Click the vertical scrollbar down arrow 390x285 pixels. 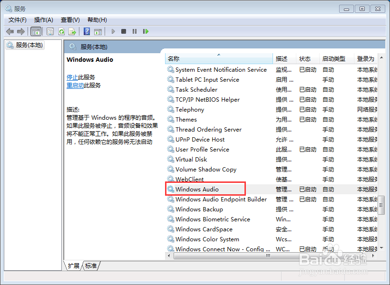click(x=381, y=248)
